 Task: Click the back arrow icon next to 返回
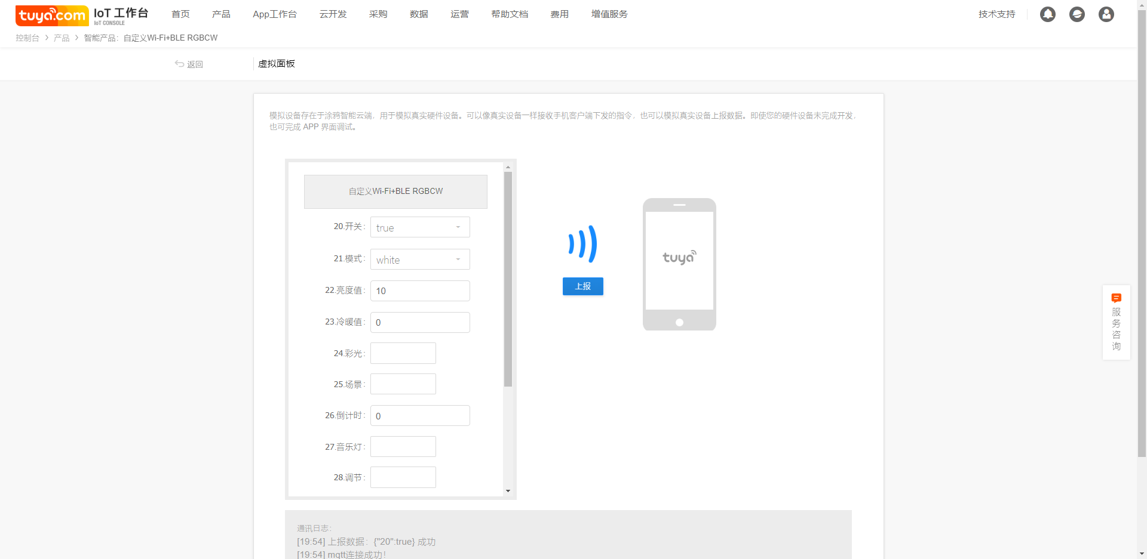[x=179, y=64]
